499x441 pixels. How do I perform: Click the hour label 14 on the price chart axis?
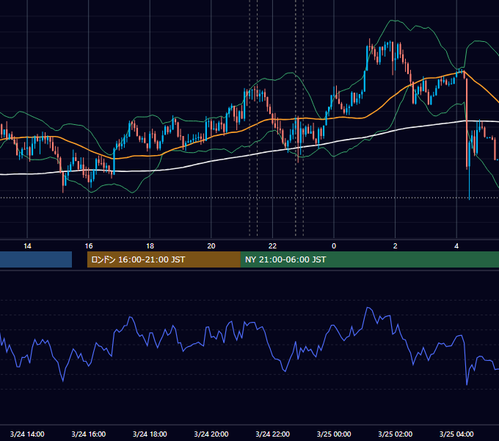point(27,246)
